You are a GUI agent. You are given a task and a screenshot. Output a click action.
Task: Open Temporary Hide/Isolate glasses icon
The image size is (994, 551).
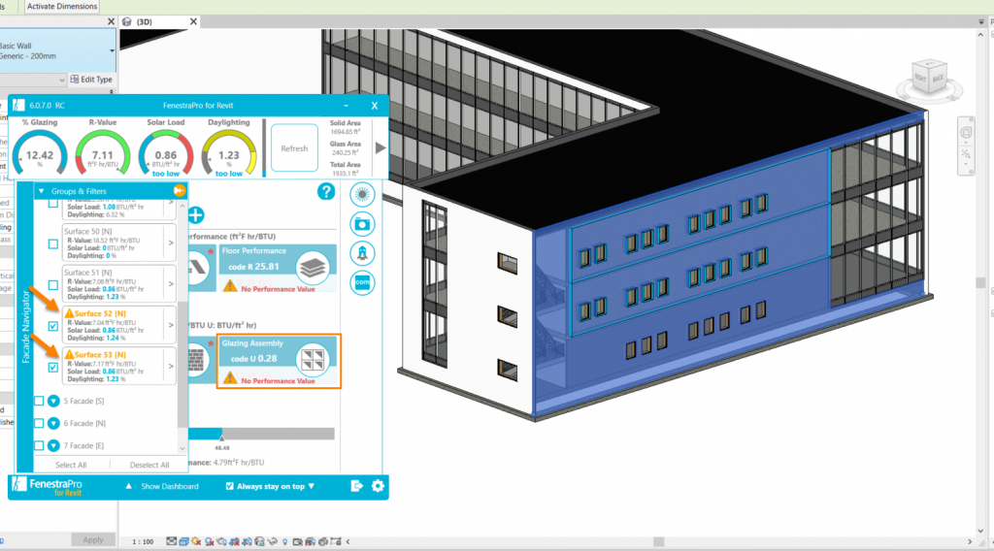pos(273,541)
